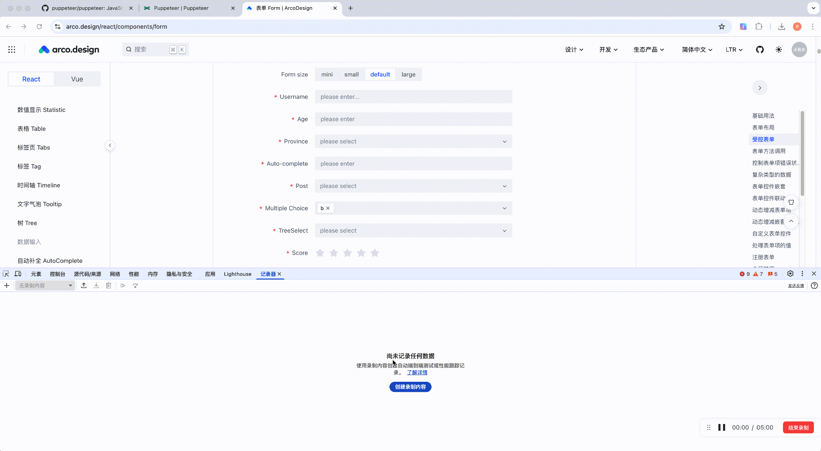Switch to the Lighthouse tab
This screenshot has height=451, width=821.
tap(237, 274)
